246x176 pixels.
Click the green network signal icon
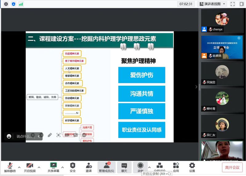[21, 4]
